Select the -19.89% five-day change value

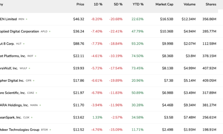point(116,81)
